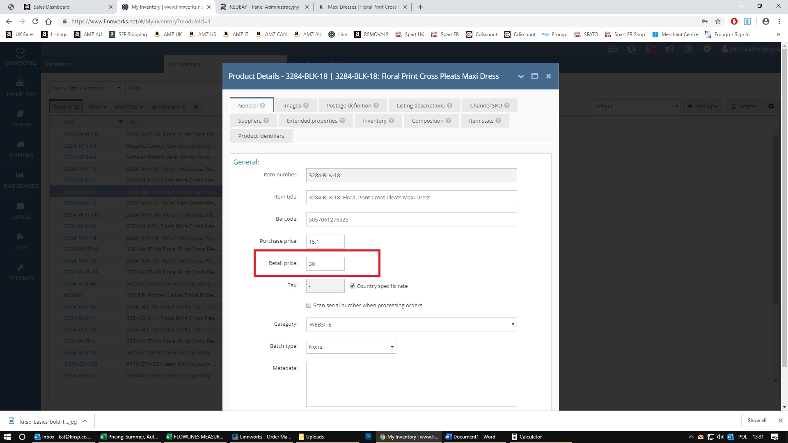This screenshot has width=788, height=443.
Task: Open the Shipping sidebar section
Action: [21, 149]
